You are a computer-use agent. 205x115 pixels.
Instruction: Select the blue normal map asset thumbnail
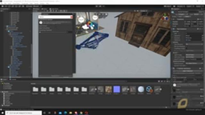tap(117, 89)
